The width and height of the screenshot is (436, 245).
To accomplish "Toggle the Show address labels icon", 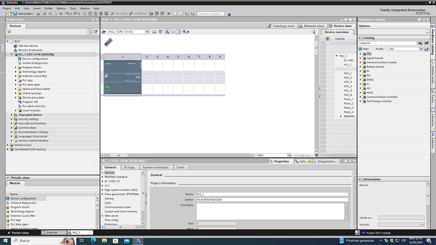I will click(x=167, y=32).
